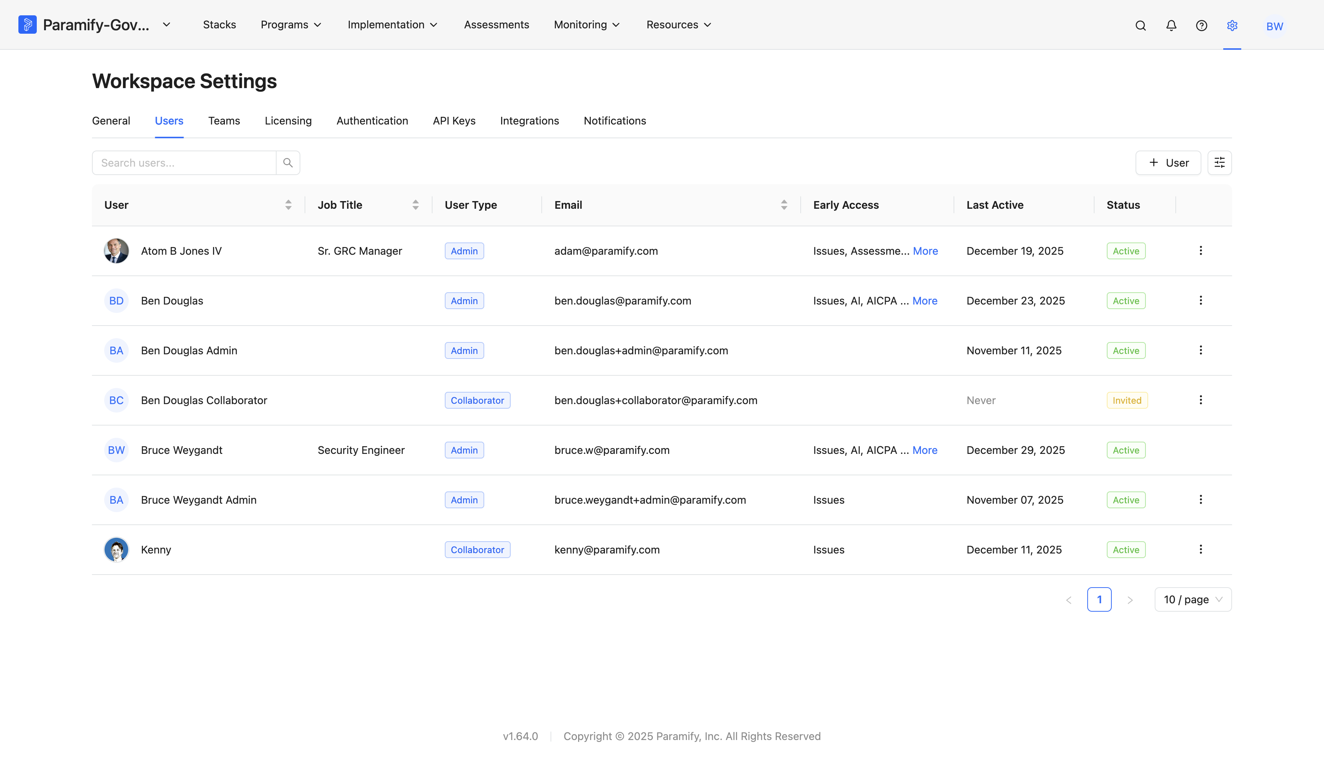This screenshot has height=763, width=1324.
Task: Click the Admin tag for Atom B Jones IV
Action: coord(464,251)
